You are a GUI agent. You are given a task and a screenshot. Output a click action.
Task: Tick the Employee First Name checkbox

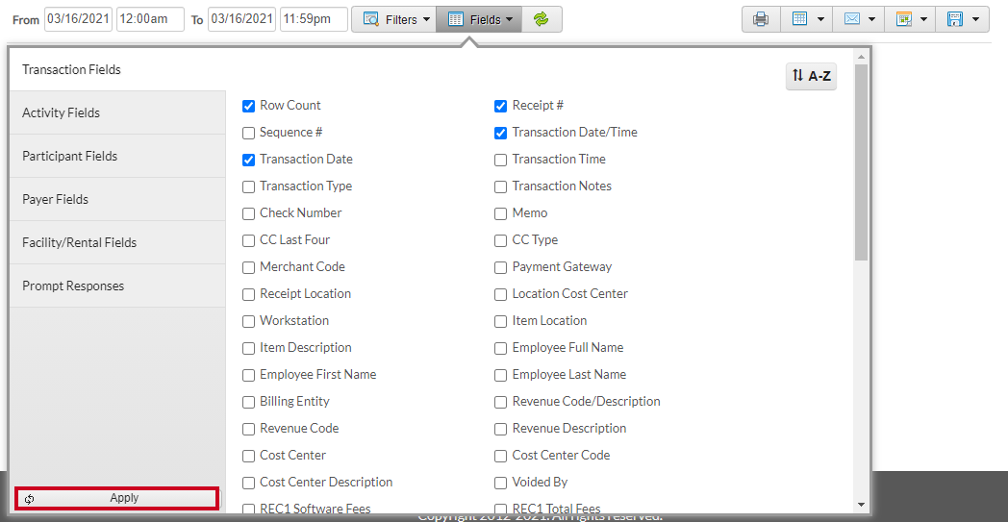[249, 376]
